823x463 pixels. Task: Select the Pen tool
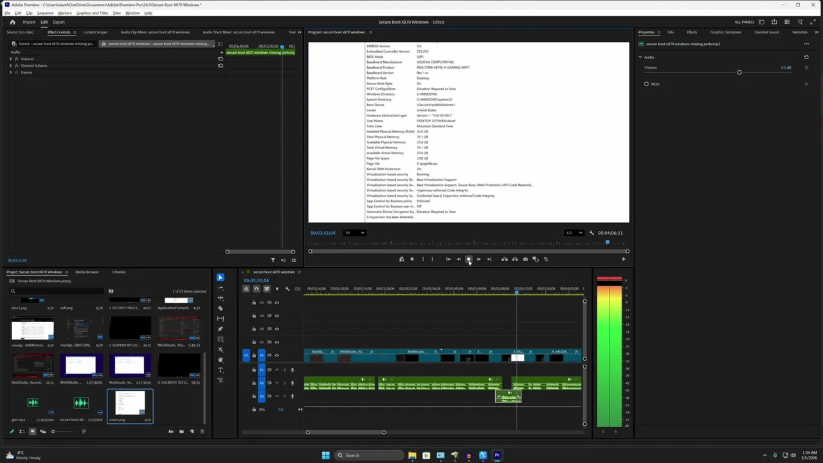221,329
